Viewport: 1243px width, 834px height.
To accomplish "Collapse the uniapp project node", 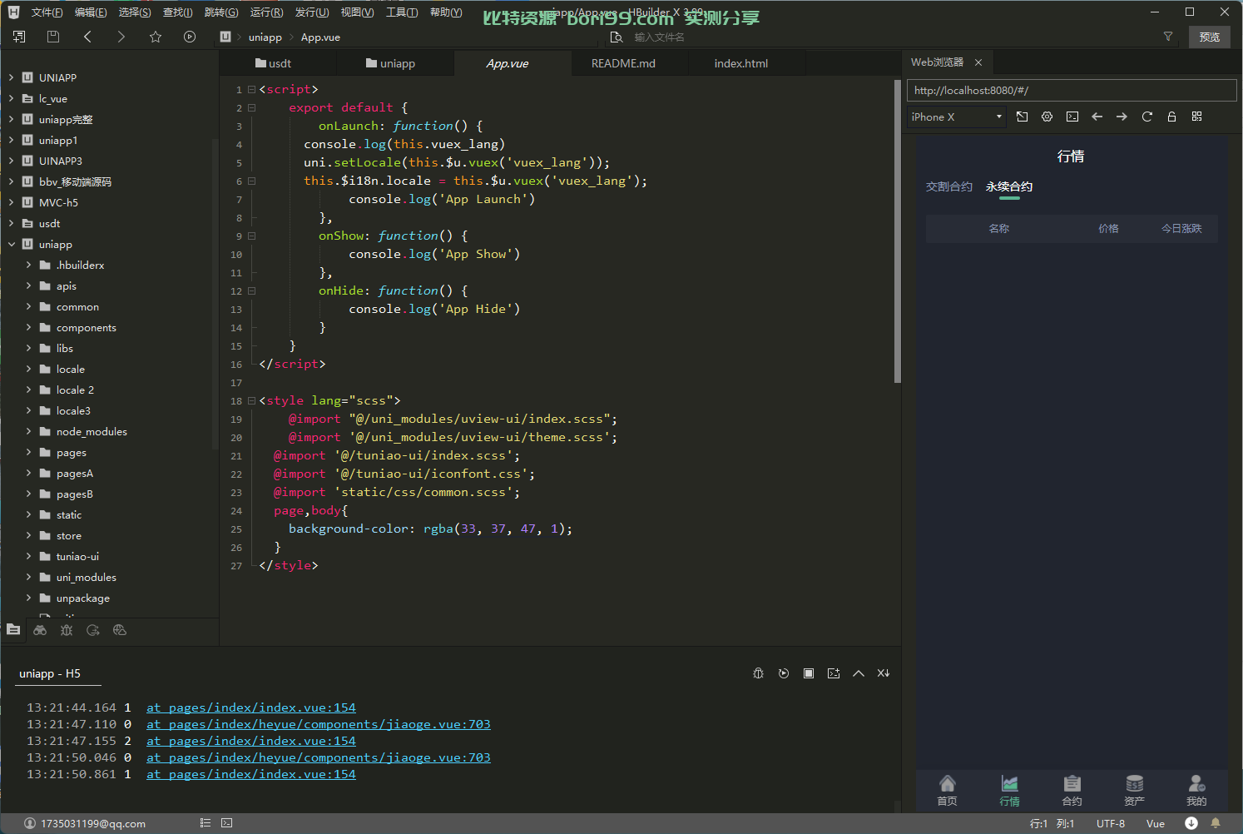I will (11, 244).
